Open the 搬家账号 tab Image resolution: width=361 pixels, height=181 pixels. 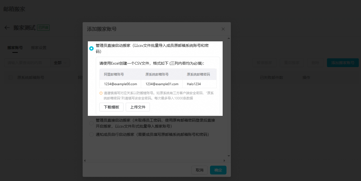tap(15, 48)
